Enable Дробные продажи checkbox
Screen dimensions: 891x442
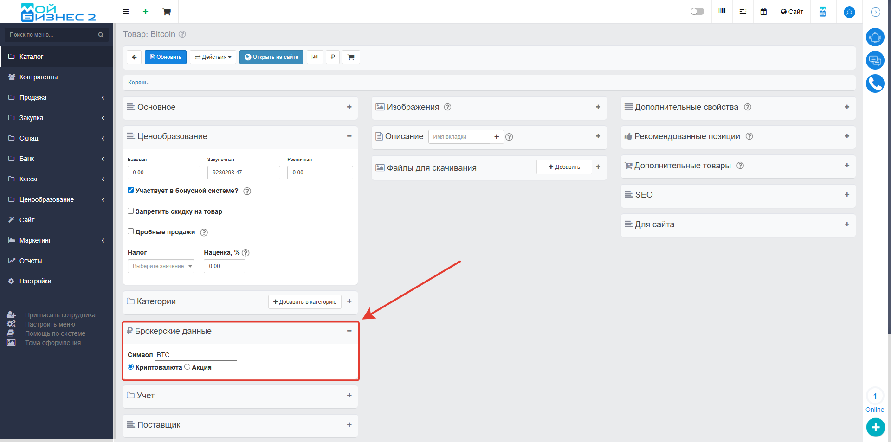click(x=130, y=231)
